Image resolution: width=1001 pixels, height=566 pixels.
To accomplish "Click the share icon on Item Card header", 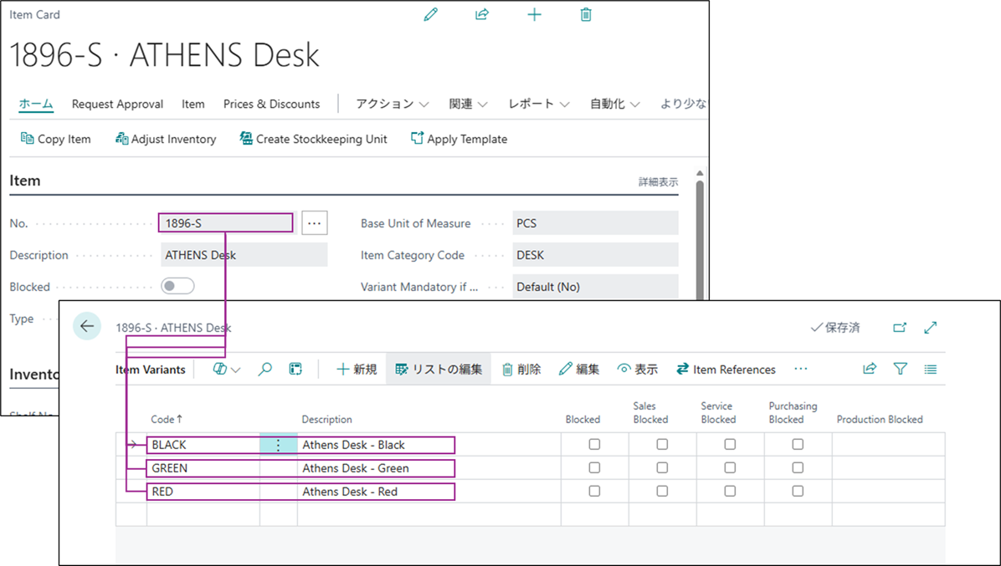I will (x=482, y=14).
